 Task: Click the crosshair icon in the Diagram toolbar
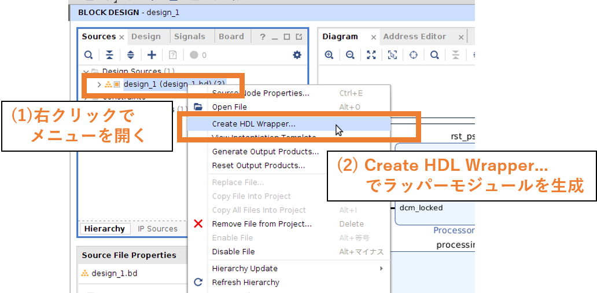point(414,55)
